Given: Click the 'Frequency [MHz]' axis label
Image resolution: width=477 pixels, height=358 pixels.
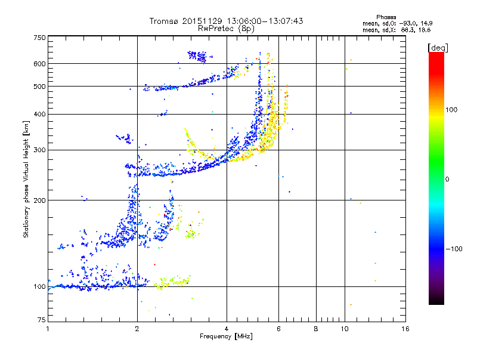Looking at the screenshot, I should [x=226, y=337].
